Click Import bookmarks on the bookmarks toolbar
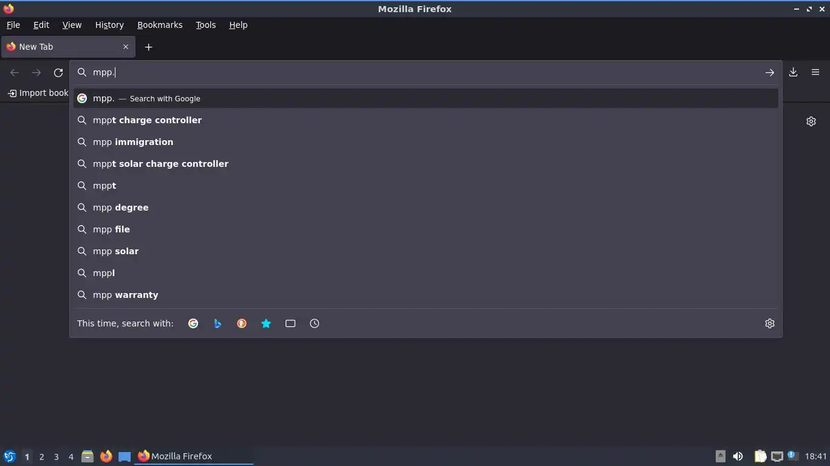The height and width of the screenshot is (466, 830). coord(38,93)
